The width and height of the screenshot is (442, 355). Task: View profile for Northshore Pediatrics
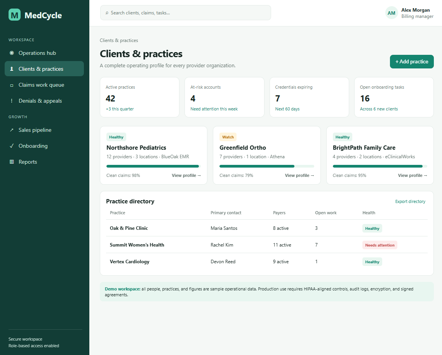186,175
